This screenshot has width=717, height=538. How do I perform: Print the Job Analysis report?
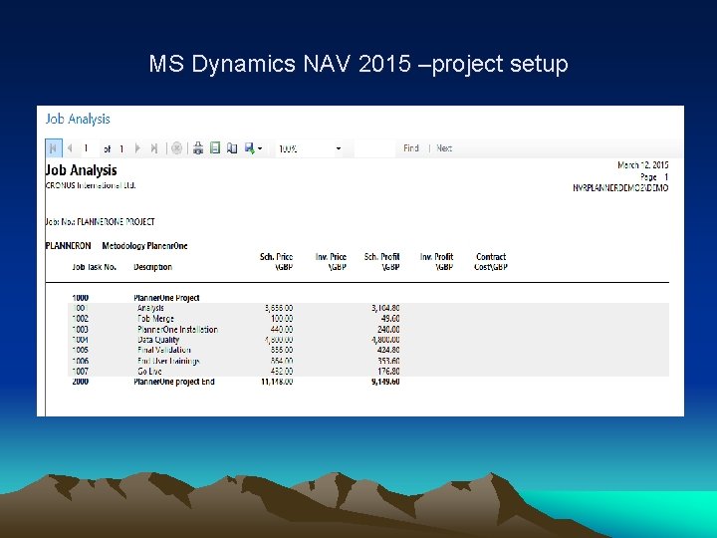point(198,148)
